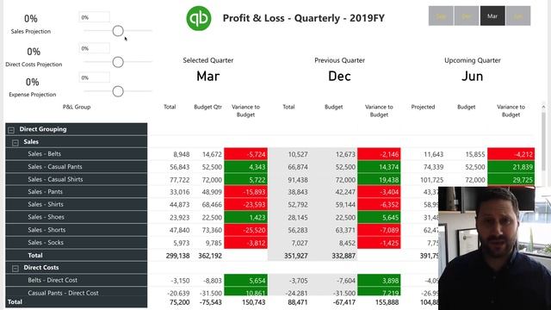Select the quarter button immediately left of Mar
551x310 pixels.
467,15
